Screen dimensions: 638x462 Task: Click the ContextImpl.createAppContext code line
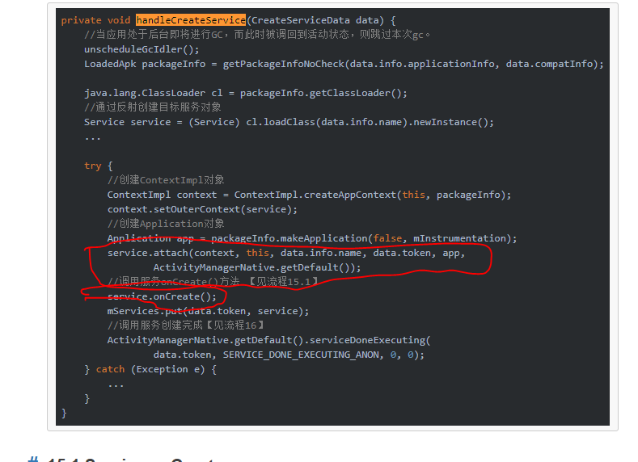coord(309,195)
